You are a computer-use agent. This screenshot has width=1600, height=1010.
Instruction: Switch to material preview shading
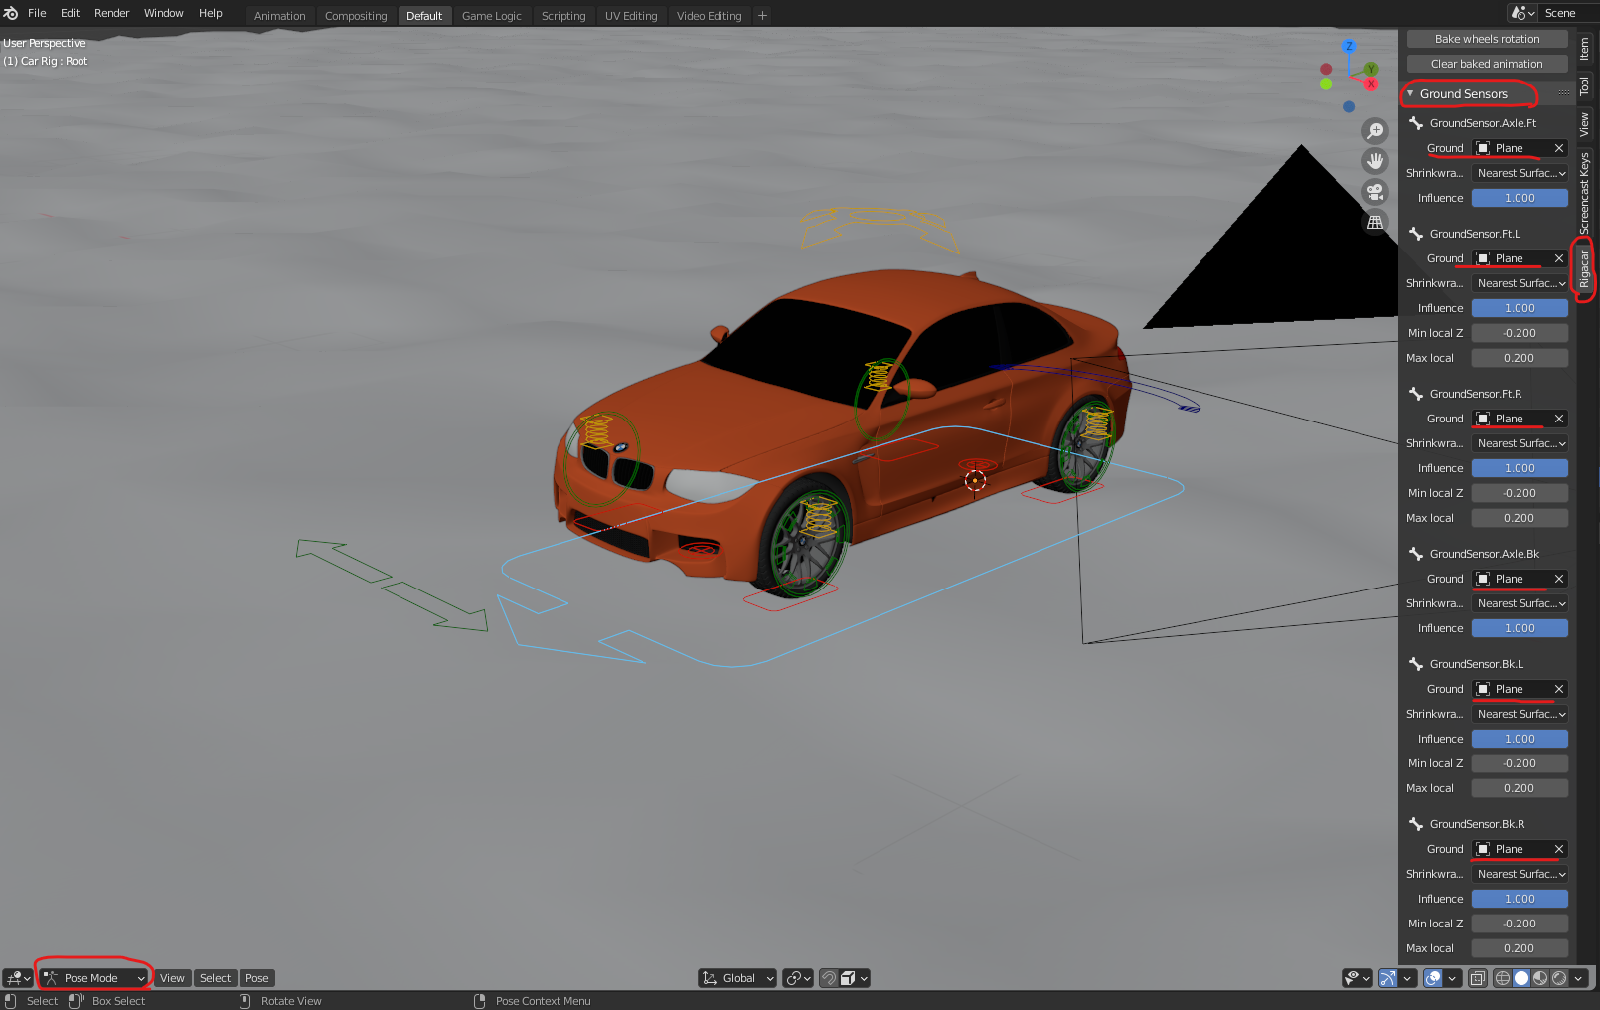1540,978
